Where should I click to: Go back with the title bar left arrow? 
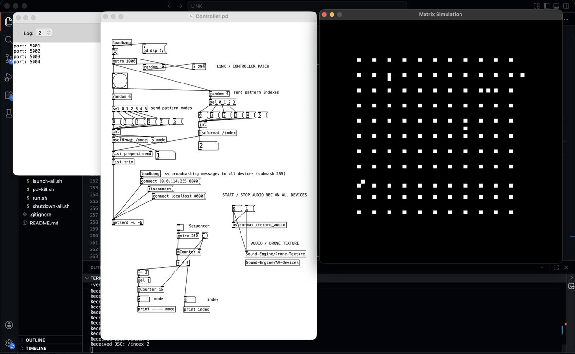click(170, 6)
